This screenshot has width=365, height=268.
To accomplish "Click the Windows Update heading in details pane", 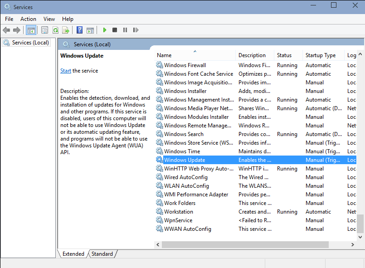I will click(x=82, y=56).
